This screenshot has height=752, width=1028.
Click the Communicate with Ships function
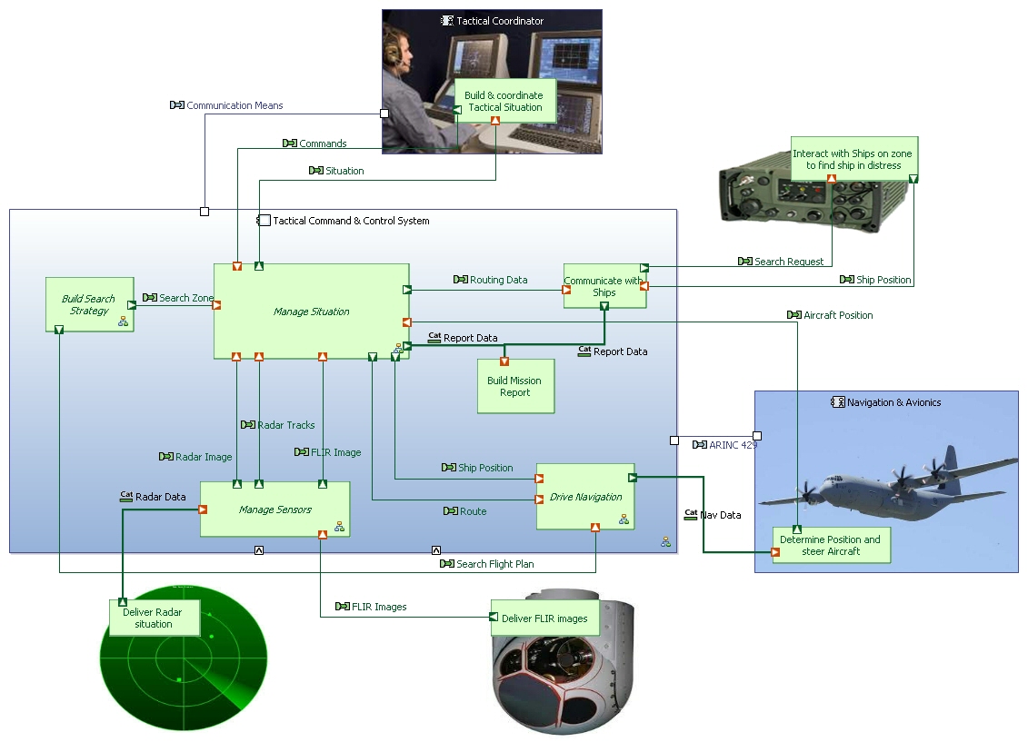click(x=604, y=286)
